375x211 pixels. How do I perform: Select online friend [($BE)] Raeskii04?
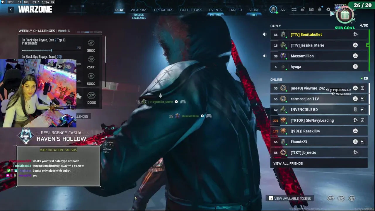coord(319,131)
